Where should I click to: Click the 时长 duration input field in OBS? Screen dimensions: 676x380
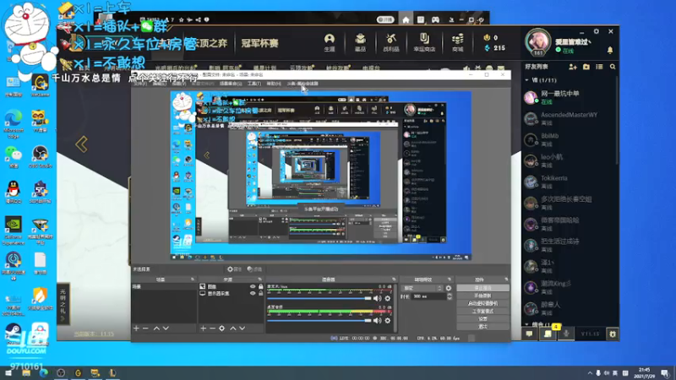428,296
